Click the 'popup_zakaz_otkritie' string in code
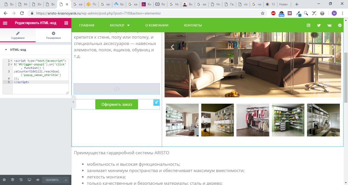The width and height of the screenshot is (348, 185). 42,75
